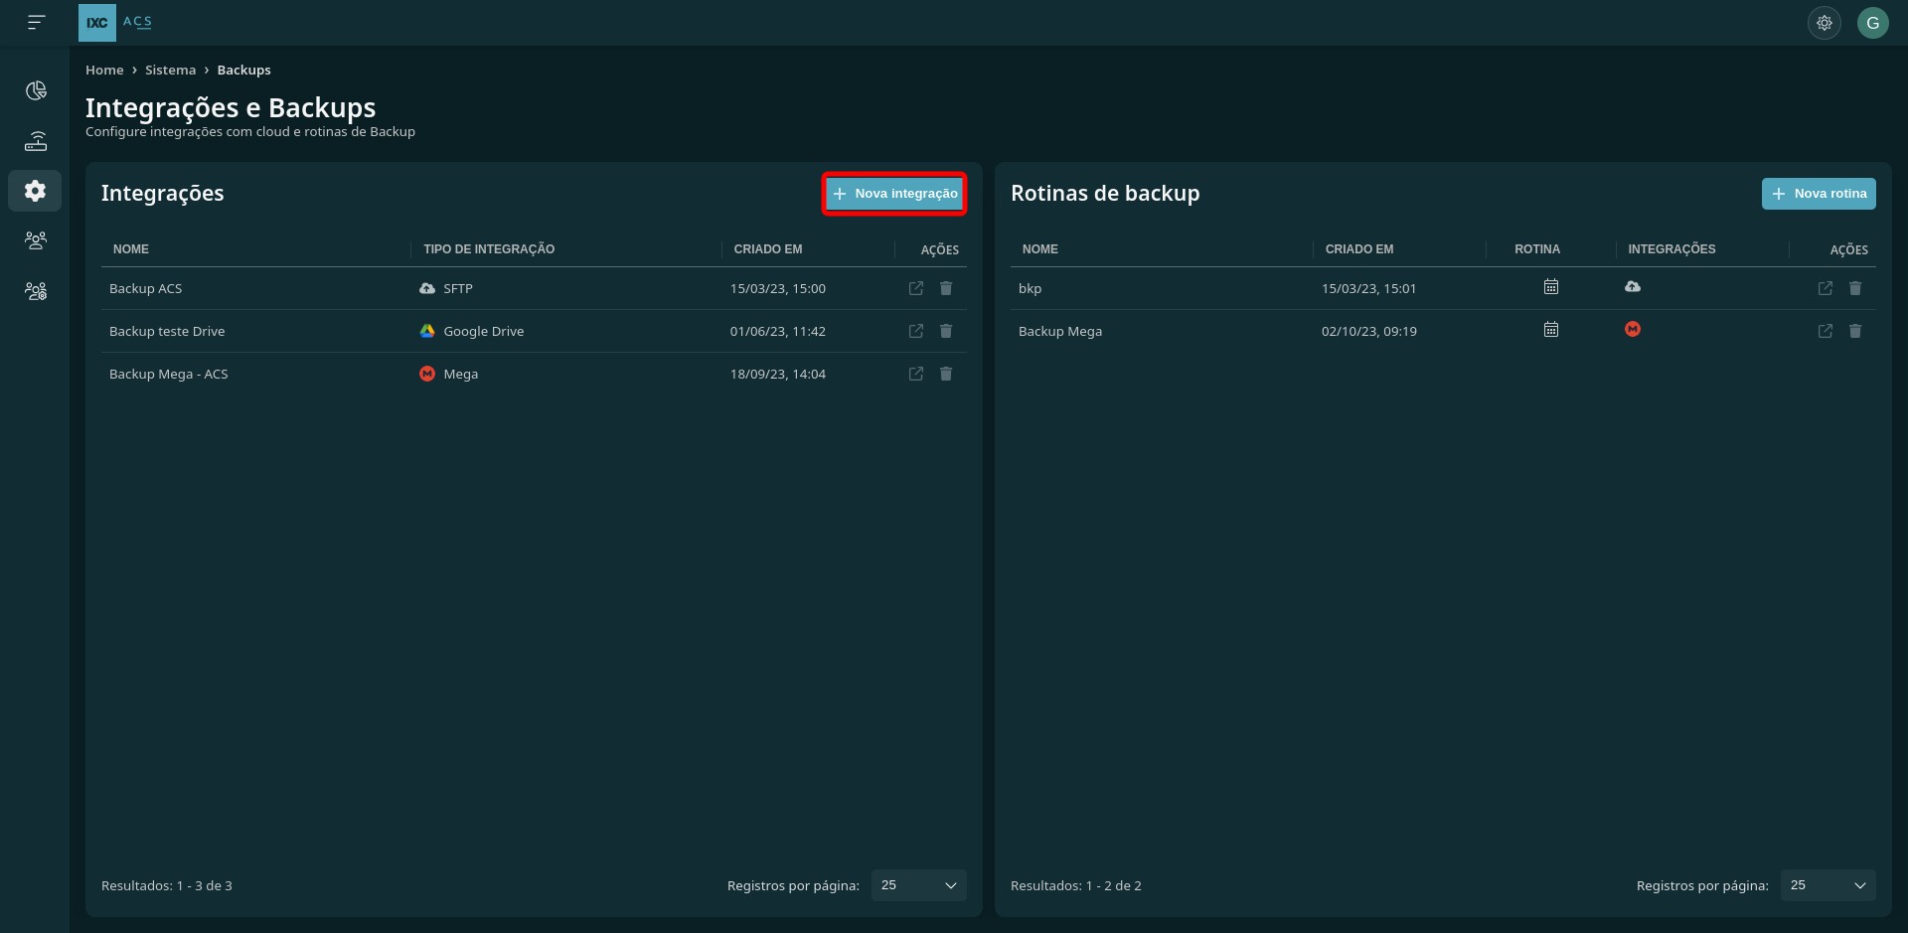
Task: Click Nova integração button
Action: tap(894, 193)
